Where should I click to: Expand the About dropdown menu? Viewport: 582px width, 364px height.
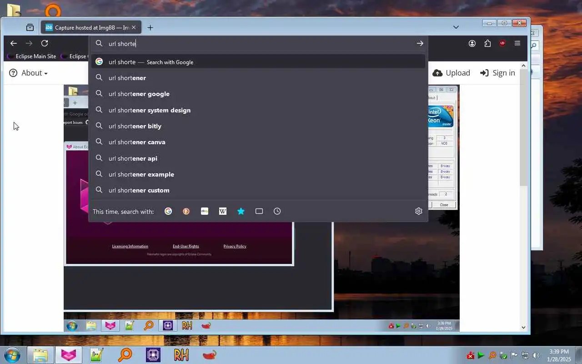click(x=29, y=73)
